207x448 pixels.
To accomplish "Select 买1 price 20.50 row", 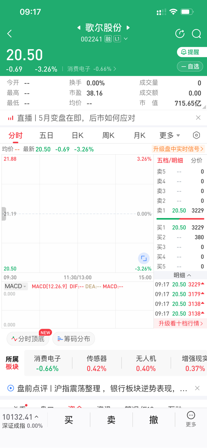I will [x=180, y=228].
